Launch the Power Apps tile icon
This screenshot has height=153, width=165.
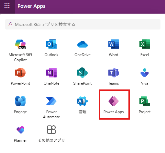114,101
